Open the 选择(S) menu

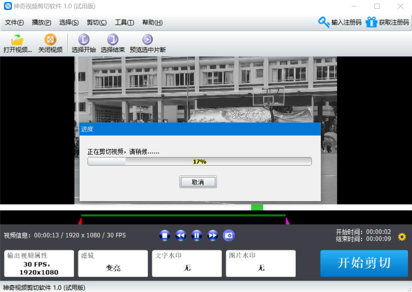click(69, 22)
